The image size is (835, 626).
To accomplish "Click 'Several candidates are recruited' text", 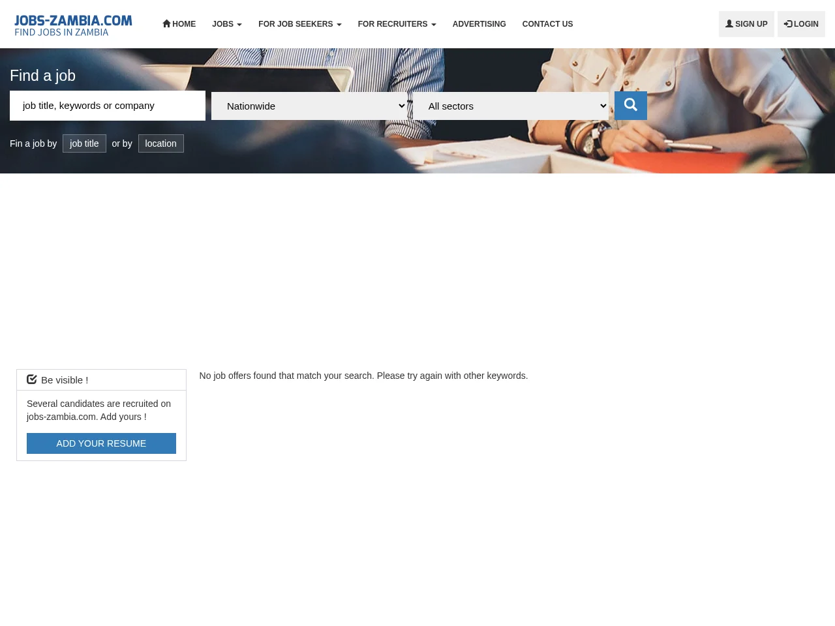I will (99, 410).
